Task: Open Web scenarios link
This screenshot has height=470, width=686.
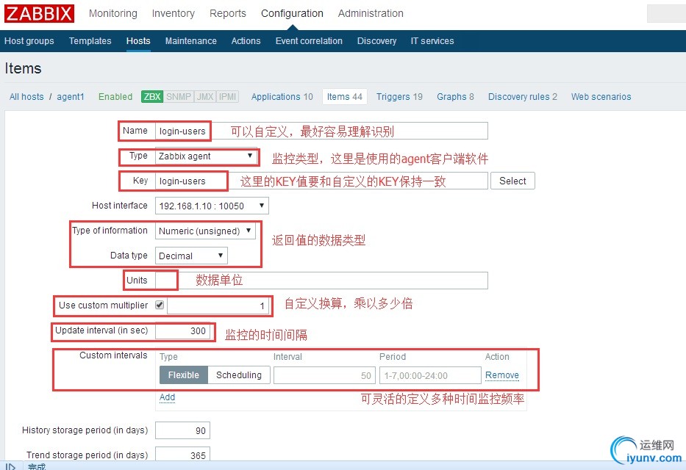Action: (601, 96)
